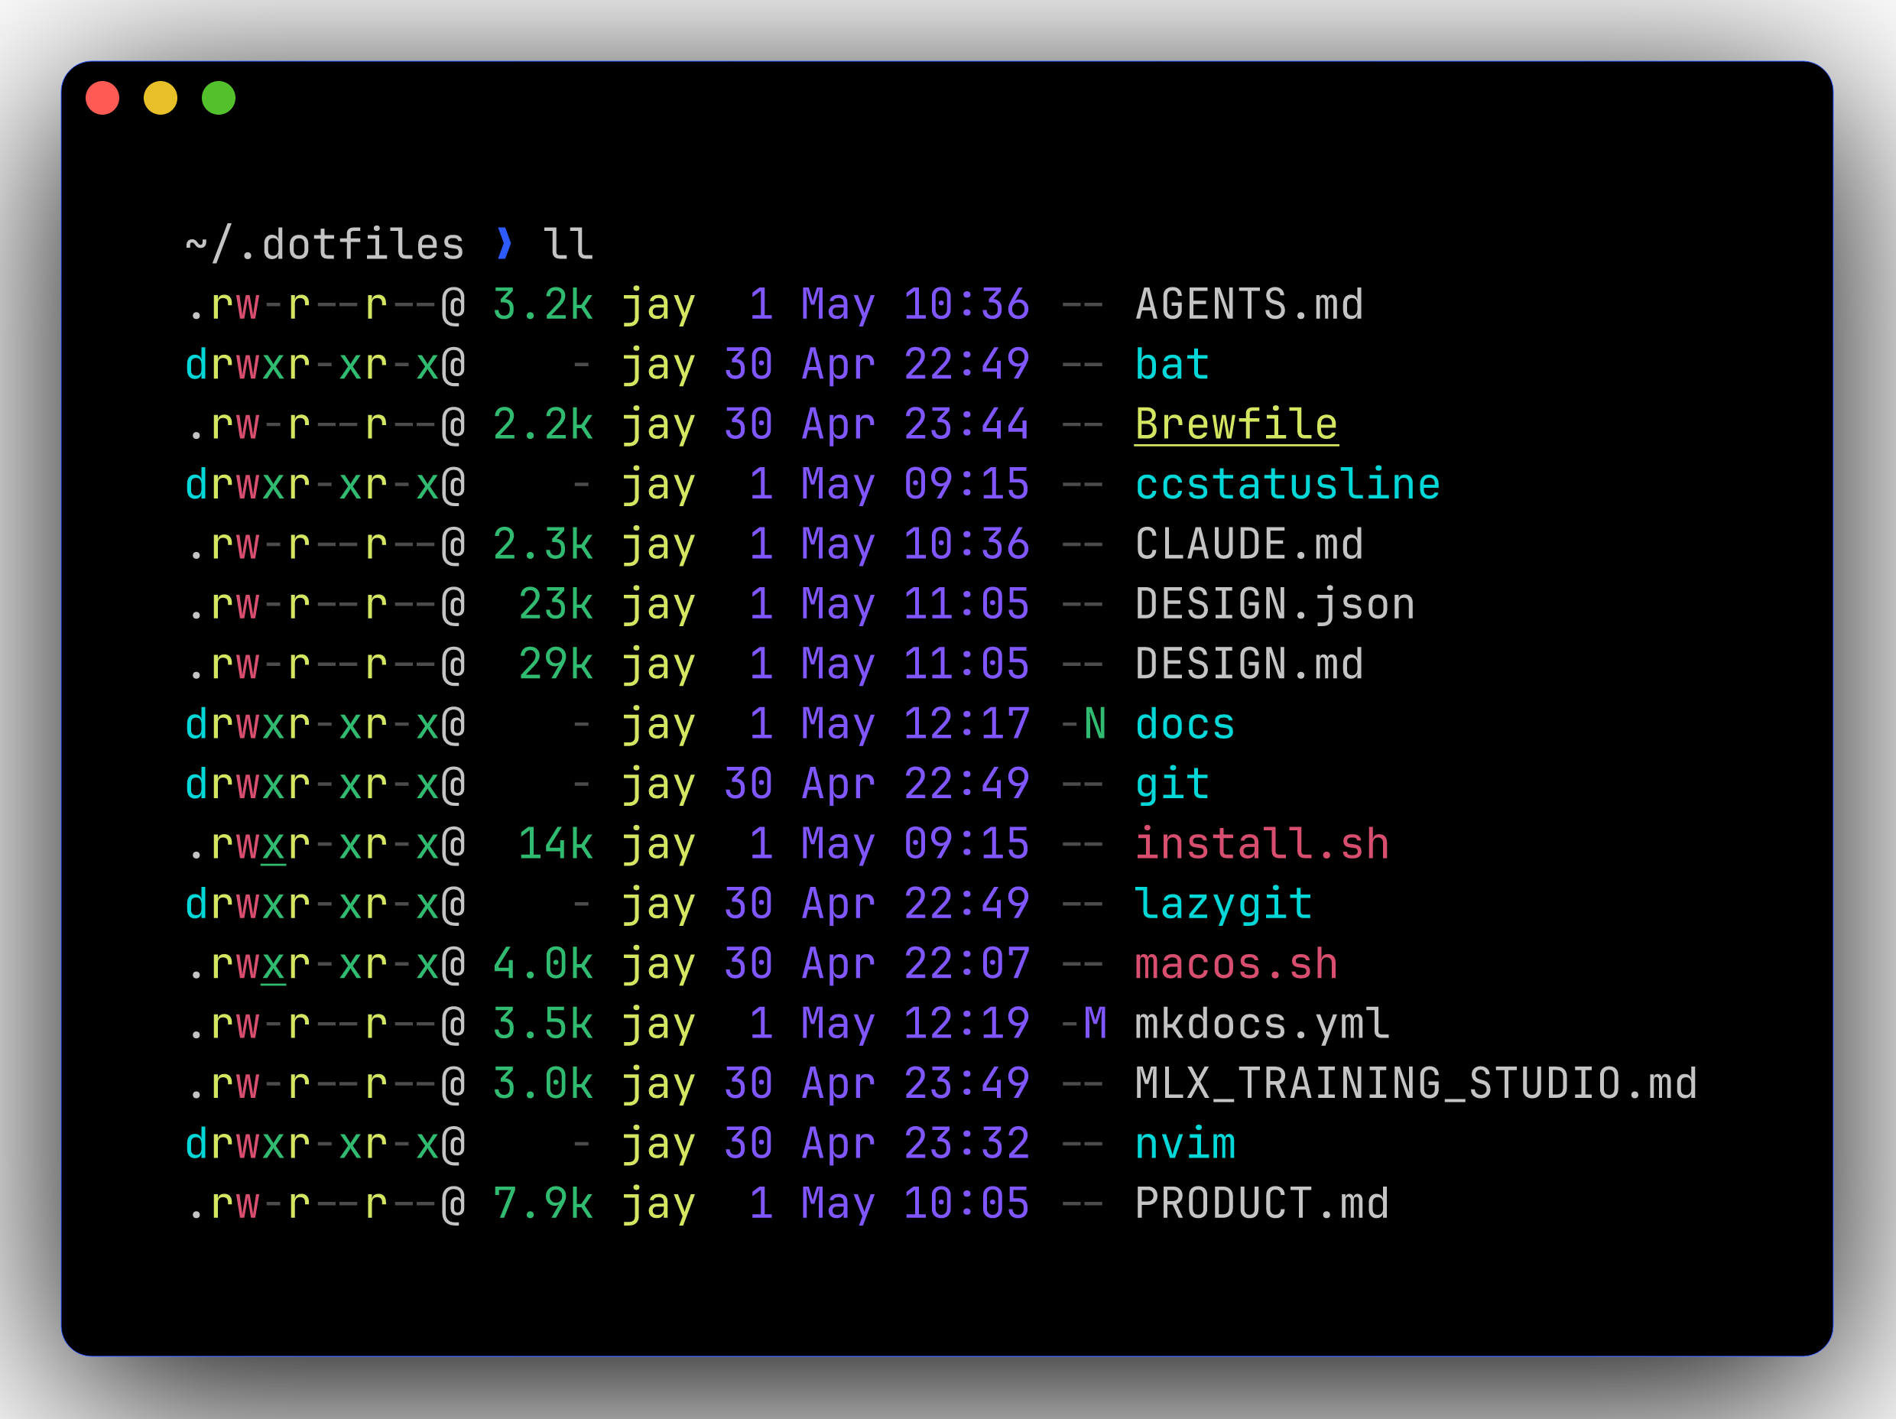
Task: Click the -N git status on docs row
Action: 1084,725
